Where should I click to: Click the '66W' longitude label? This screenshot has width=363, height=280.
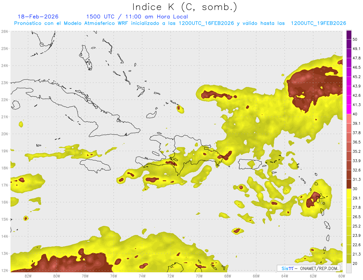256,276
